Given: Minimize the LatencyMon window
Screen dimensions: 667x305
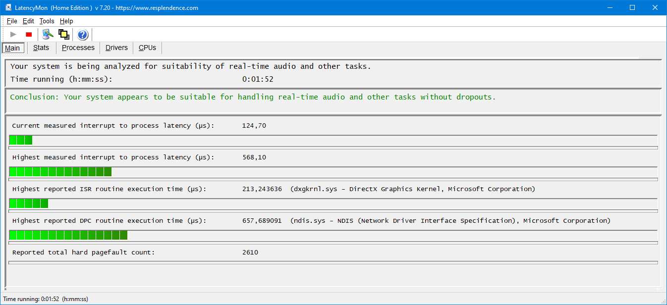Looking at the screenshot, I should pos(610,7).
